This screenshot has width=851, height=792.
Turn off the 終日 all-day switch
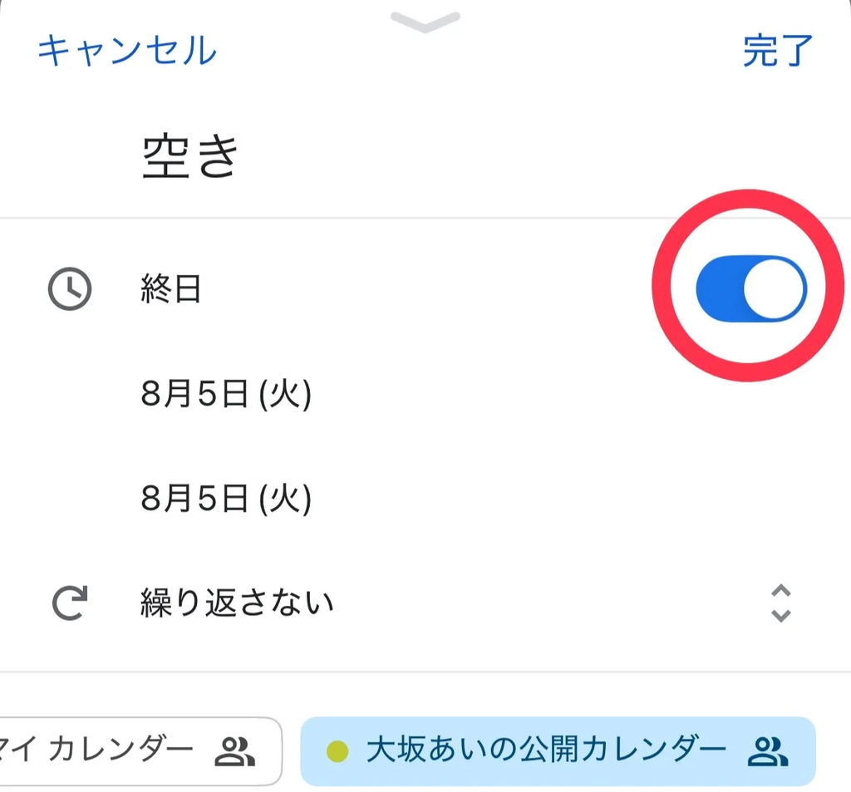[750, 288]
